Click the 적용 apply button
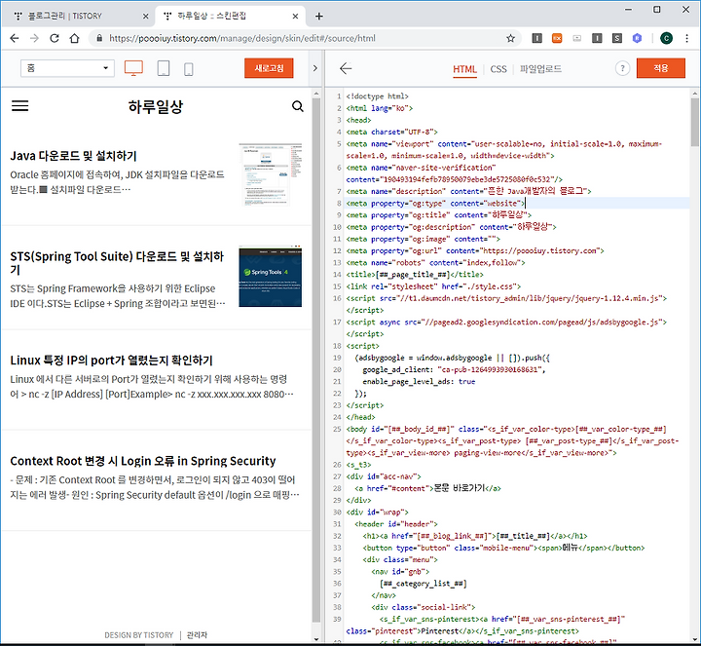Image resolution: width=701 pixels, height=646 pixels. (661, 68)
